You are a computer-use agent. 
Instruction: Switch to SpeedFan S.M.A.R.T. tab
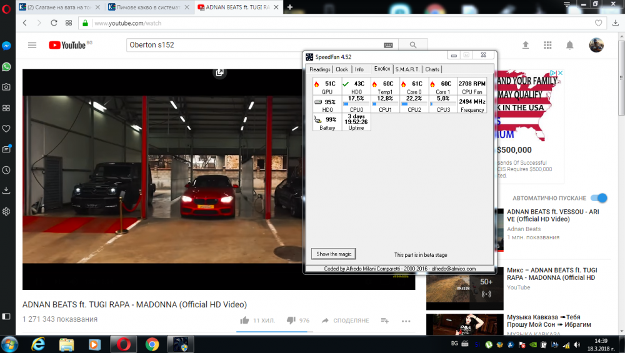[407, 69]
